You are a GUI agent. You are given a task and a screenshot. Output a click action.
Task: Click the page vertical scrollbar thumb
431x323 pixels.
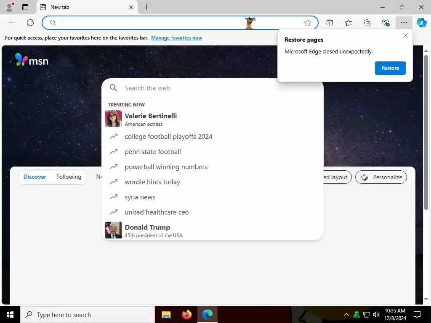(x=426, y=132)
